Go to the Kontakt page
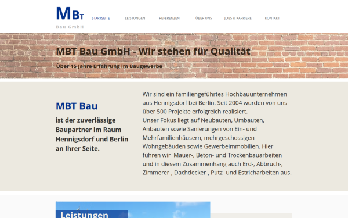This screenshot has height=218, width=348. [x=272, y=18]
